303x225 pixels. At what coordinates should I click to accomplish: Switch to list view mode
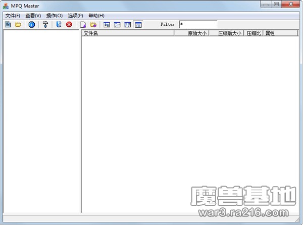pos(128,24)
